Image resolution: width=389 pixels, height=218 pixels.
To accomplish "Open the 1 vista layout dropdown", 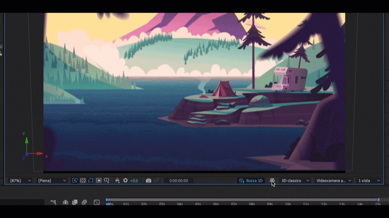I will pos(369,181).
